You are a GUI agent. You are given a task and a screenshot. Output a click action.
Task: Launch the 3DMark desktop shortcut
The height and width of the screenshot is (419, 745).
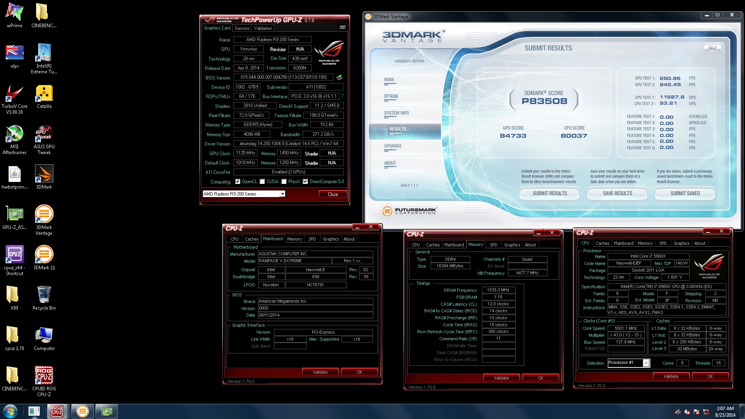pyautogui.click(x=44, y=177)
